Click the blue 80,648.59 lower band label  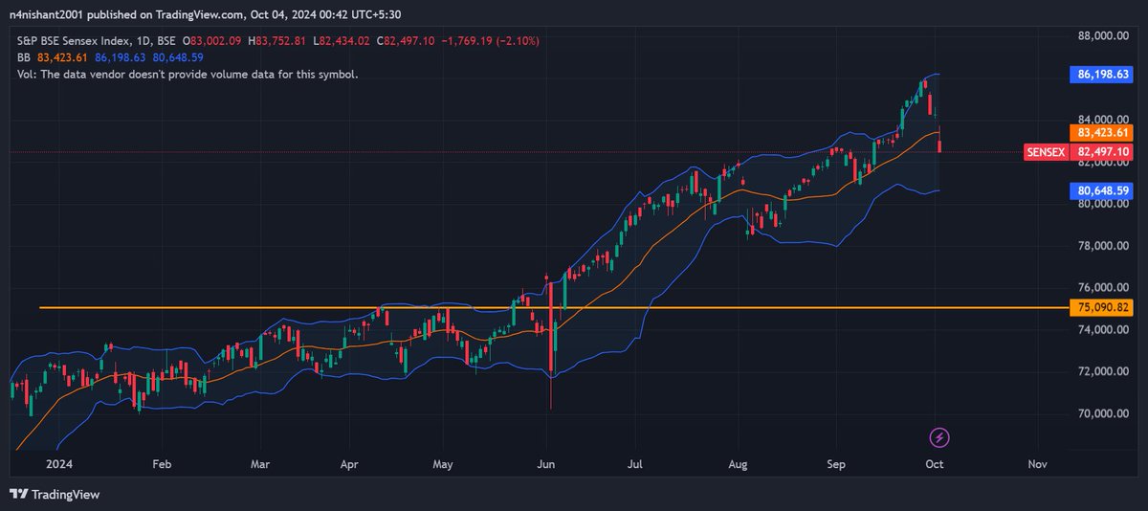point(1102,190)
